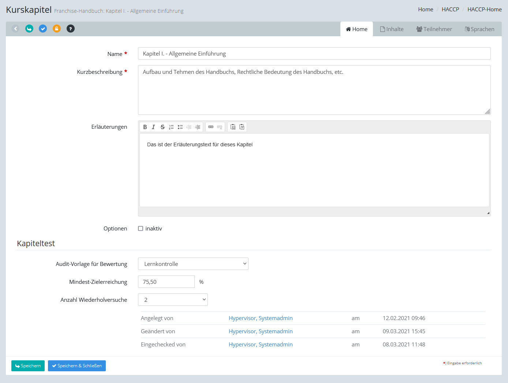Open help with the black question mark icon
This screenshot has height=383, width=508.
point(71,29)
